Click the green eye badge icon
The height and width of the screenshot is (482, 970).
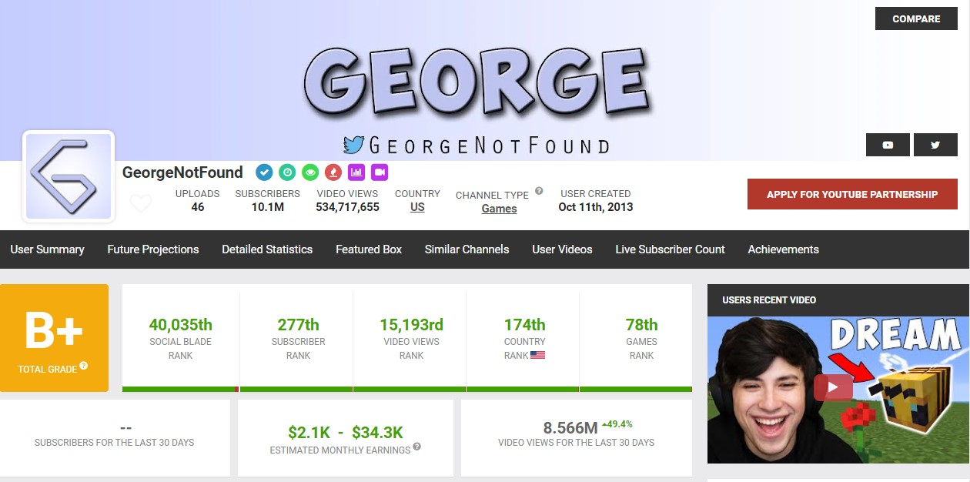(310, 172)
